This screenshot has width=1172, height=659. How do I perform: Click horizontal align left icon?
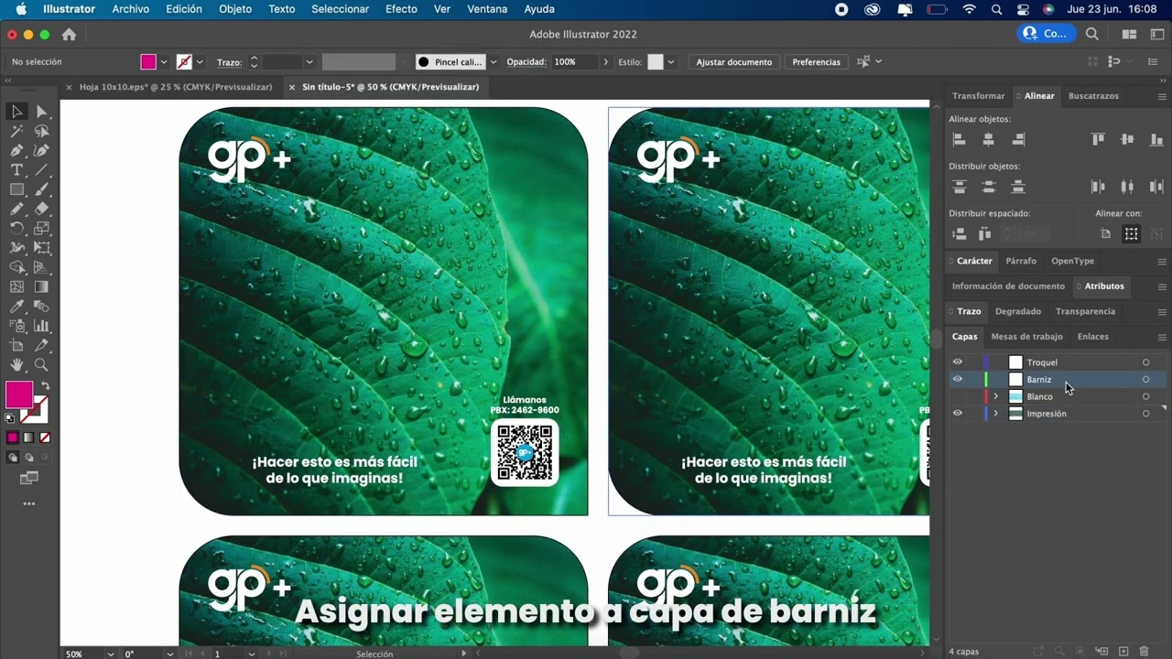tap(960, 139)
